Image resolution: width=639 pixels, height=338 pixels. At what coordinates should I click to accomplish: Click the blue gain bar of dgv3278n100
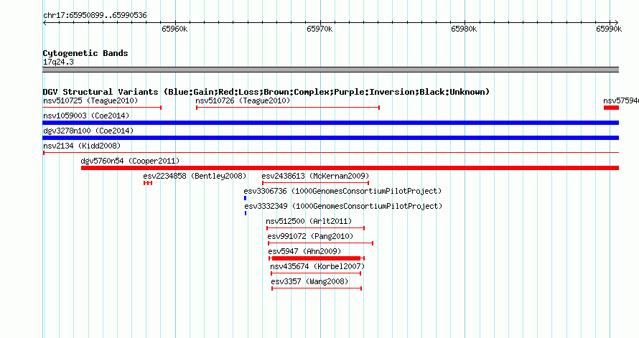click(330, 138)
